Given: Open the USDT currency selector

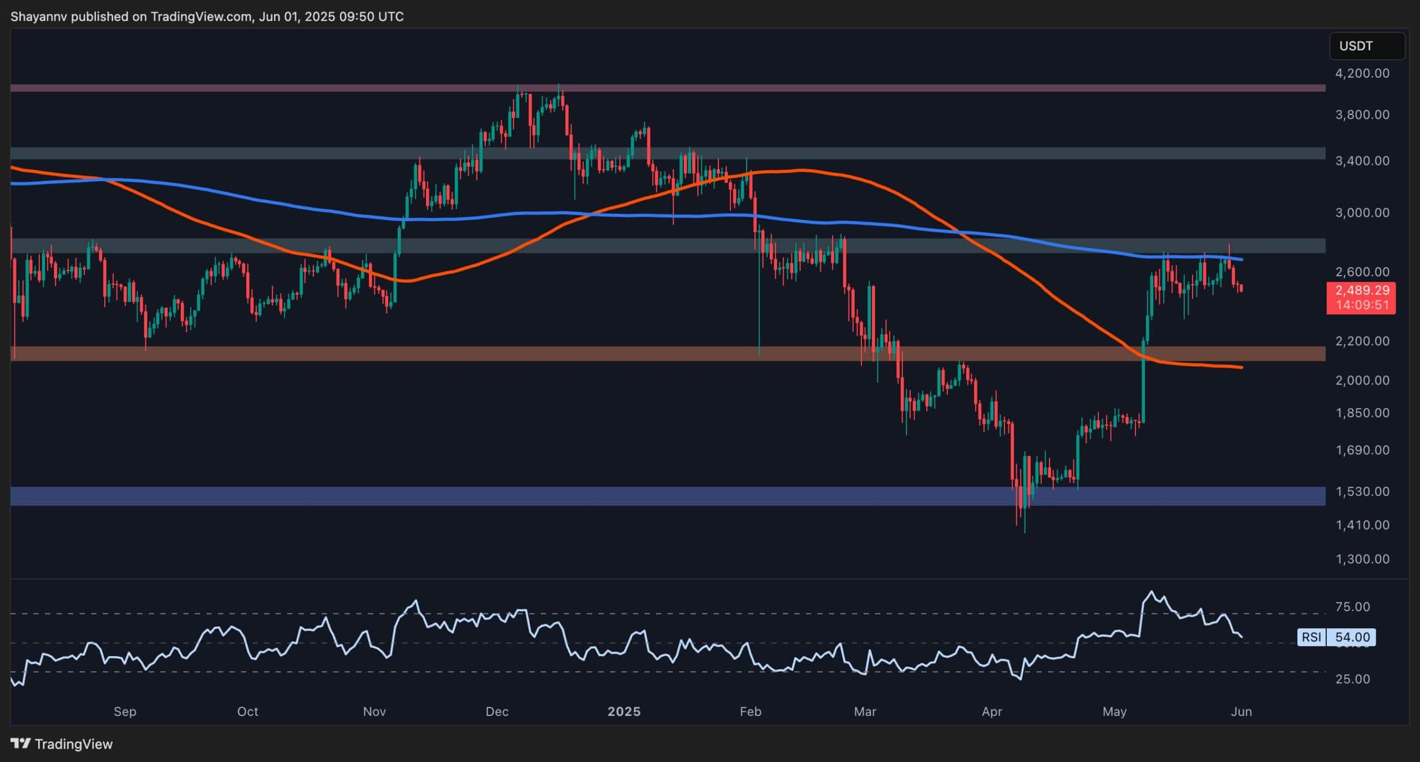Looking at the screenshot, I should coord(1367,46).
